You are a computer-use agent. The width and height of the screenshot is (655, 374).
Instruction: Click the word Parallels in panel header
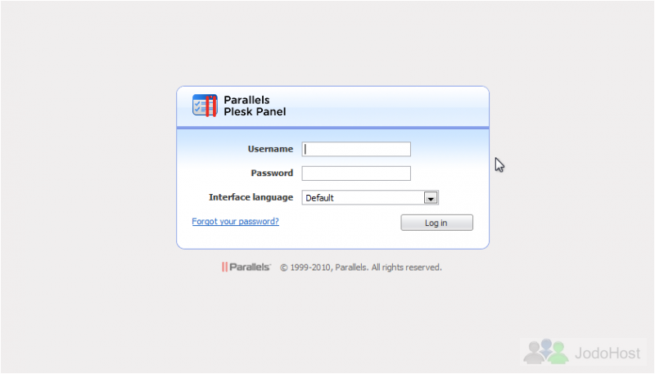(x=246, y=100)
